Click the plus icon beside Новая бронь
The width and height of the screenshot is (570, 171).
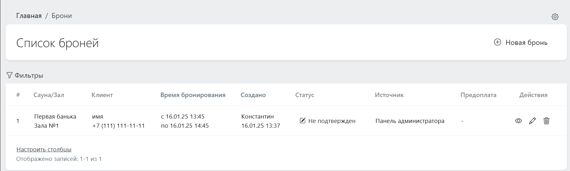(x=498, y=42)
